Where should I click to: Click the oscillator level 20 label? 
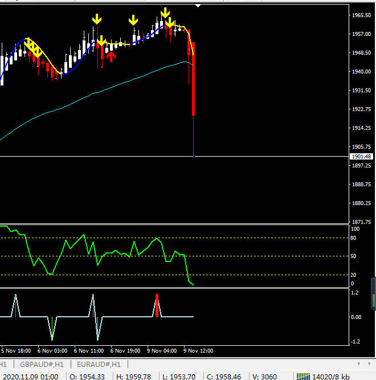pos(353,275)
